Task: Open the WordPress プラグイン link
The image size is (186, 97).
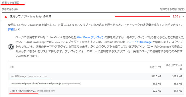Action: click(91, 37)
